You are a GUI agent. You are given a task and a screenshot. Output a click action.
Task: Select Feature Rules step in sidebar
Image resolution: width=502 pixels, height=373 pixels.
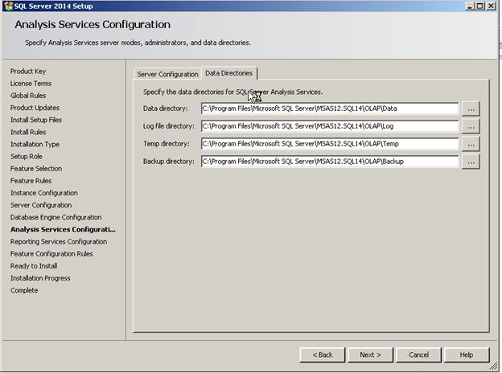point(31,181)
